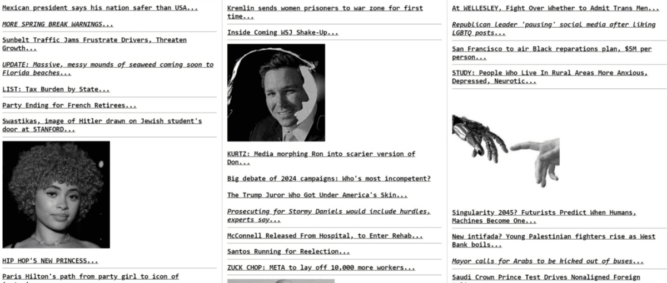Open UPDATE seaweed coming to Florida beaches link
The image size is (667, 283).
pos(108,69)
